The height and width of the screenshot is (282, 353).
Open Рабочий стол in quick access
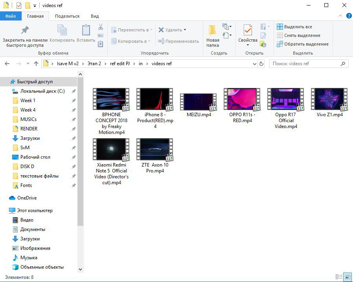click(x=31, y=157)
